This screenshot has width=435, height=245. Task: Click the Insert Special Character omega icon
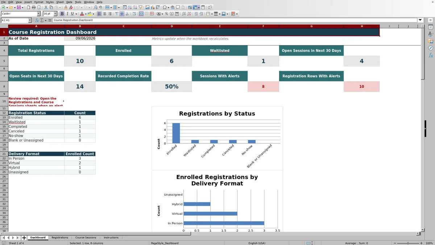165,7
